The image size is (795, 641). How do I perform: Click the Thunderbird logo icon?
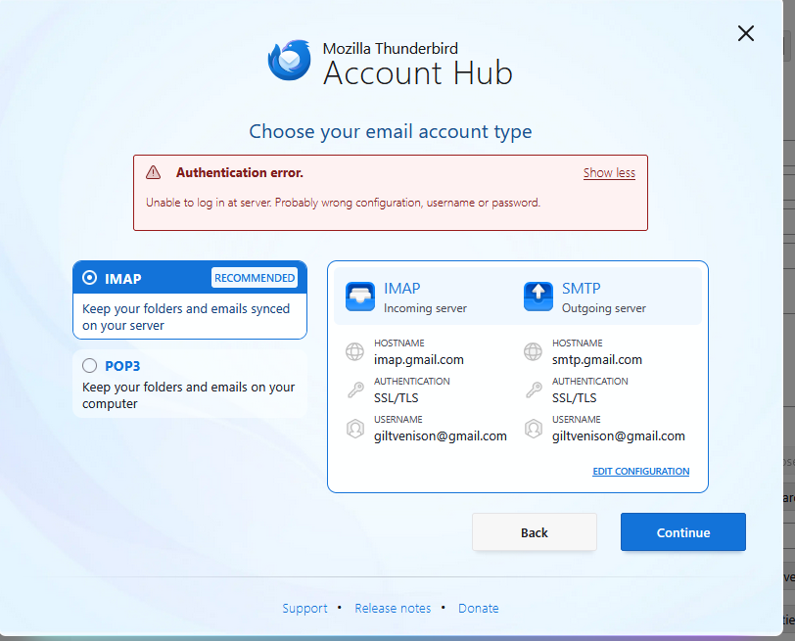tap(290, 61)
